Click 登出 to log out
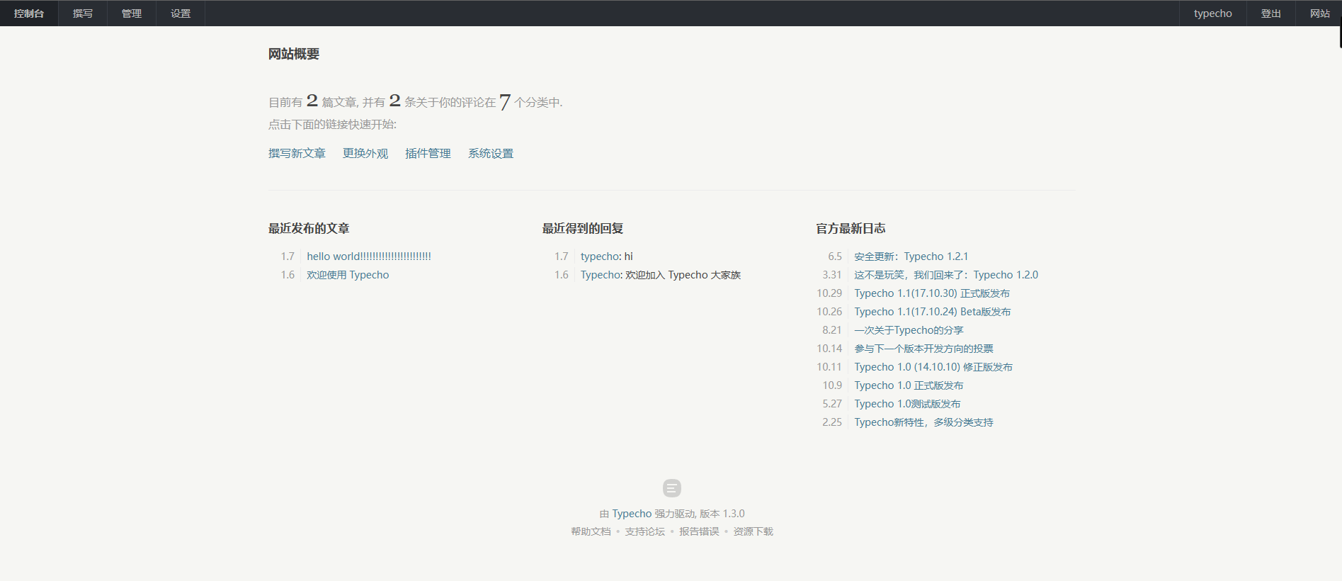 [1270, 13]
